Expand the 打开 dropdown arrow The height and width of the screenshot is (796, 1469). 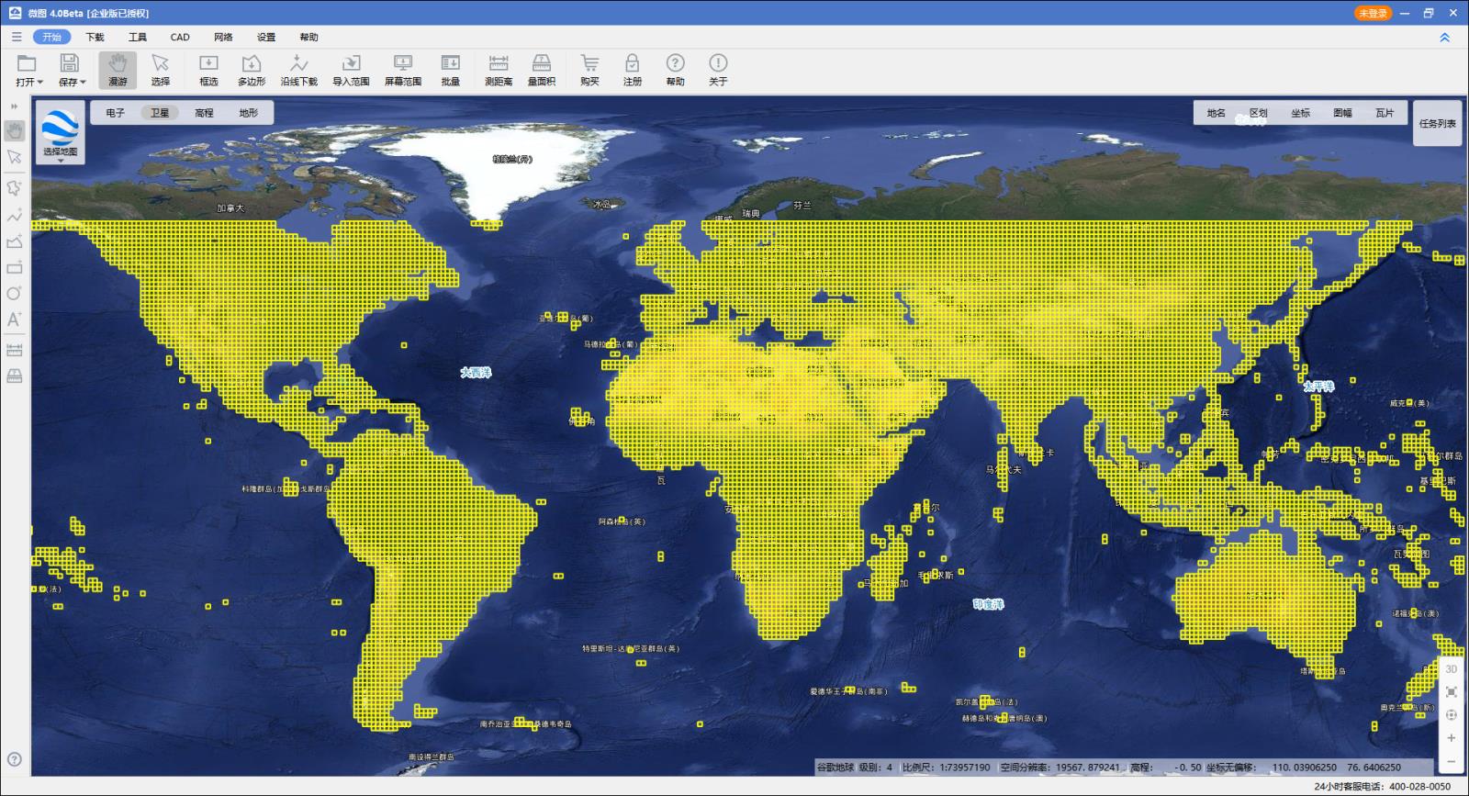40,83
